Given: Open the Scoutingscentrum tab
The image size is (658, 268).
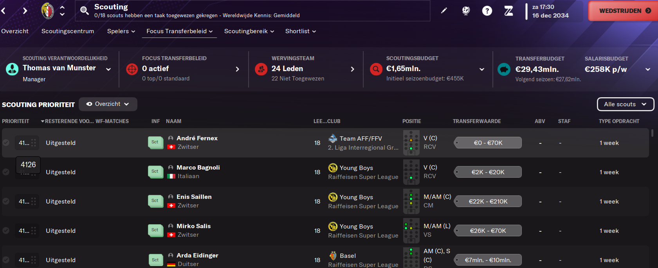Looking at the screenshot, I should 68,31.
